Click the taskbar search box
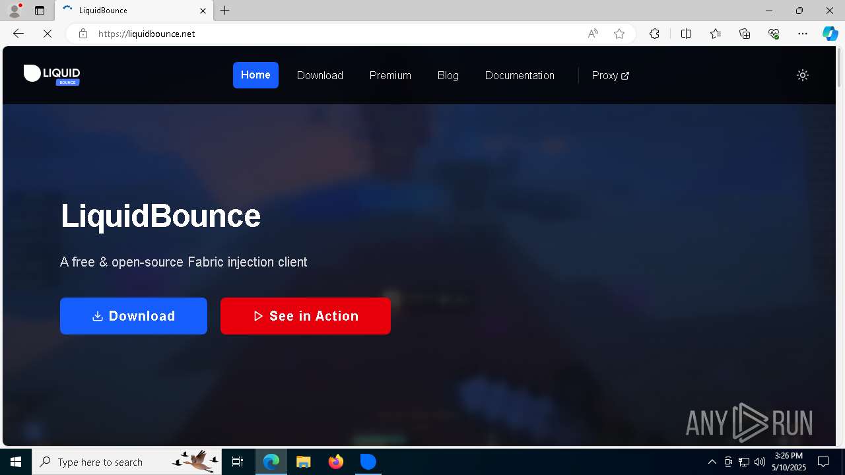Viewport: 845px width, 475px height. click(127, 462)
